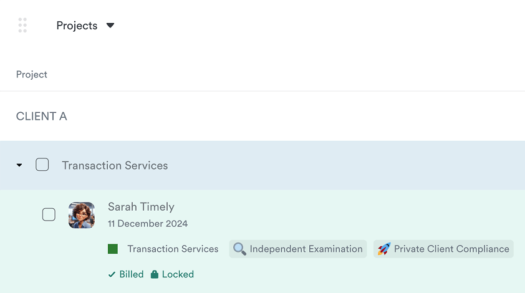Click the magnifying glass tag icon

coord(239,249)
